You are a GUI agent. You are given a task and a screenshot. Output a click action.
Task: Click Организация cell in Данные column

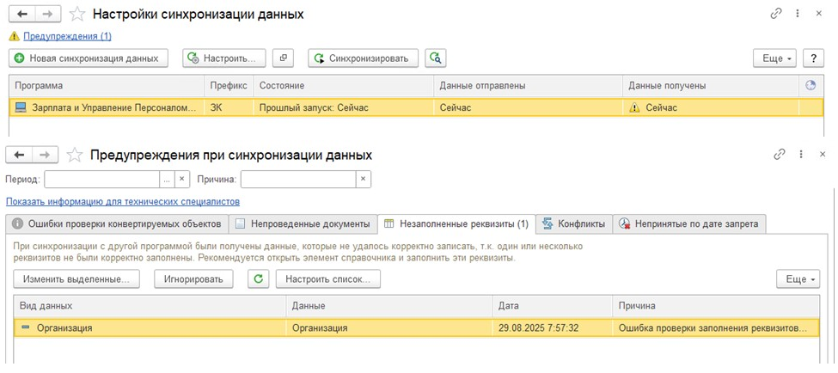click(389, 328)
